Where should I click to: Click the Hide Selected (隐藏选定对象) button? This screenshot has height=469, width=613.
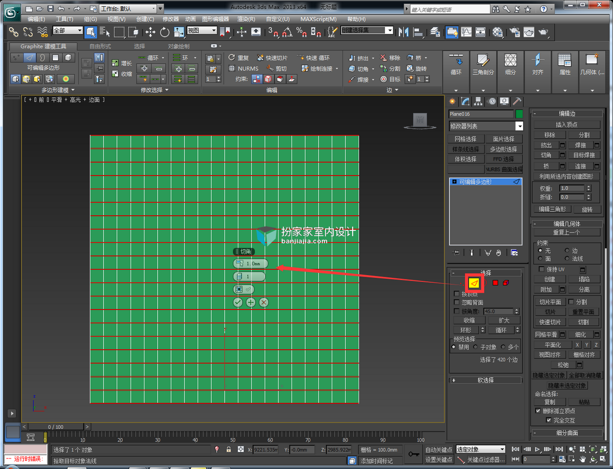pos(549,375)
